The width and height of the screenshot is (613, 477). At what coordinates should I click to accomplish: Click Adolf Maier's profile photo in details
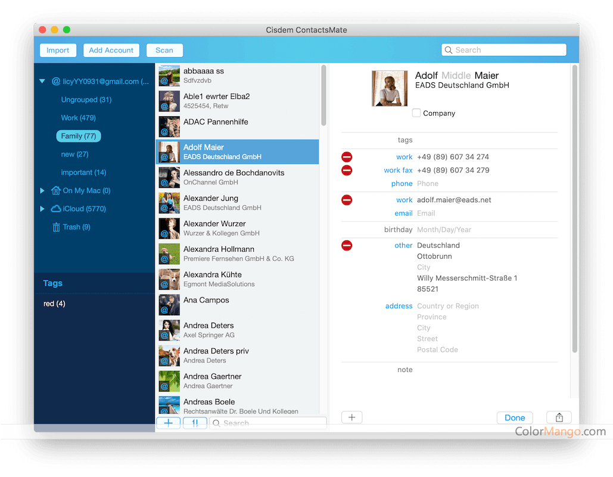coord(390,88)
